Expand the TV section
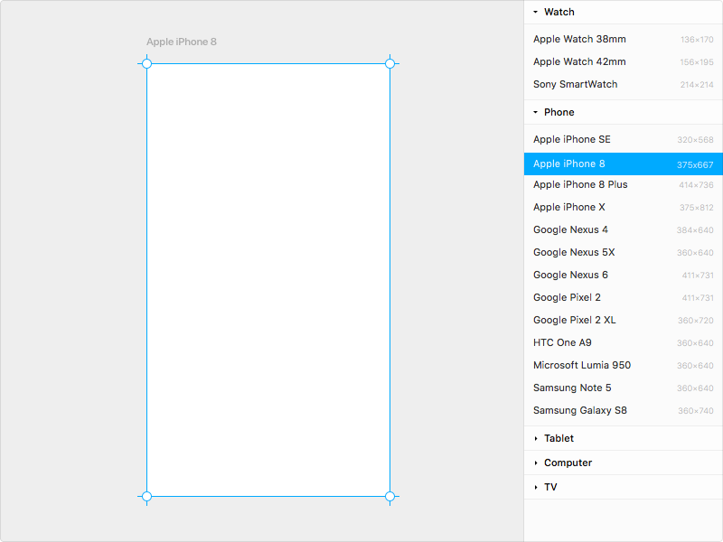 point(624,487)
